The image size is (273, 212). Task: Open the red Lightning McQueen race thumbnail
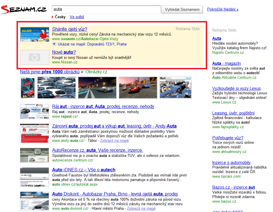point(138,88)
